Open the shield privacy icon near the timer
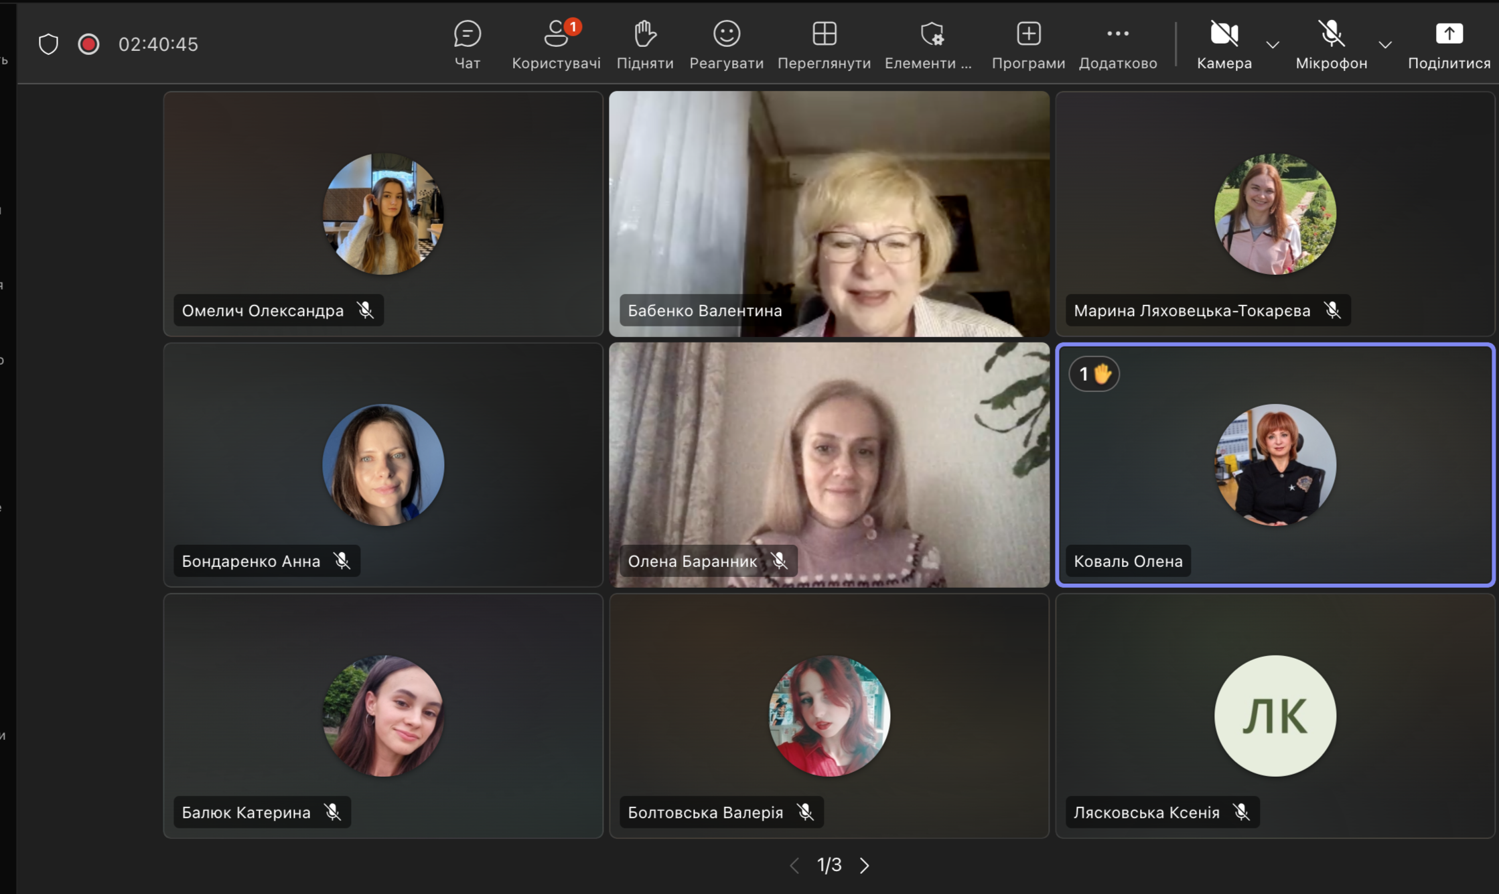This screenshot has width=1499, height=894. point(48,44)
